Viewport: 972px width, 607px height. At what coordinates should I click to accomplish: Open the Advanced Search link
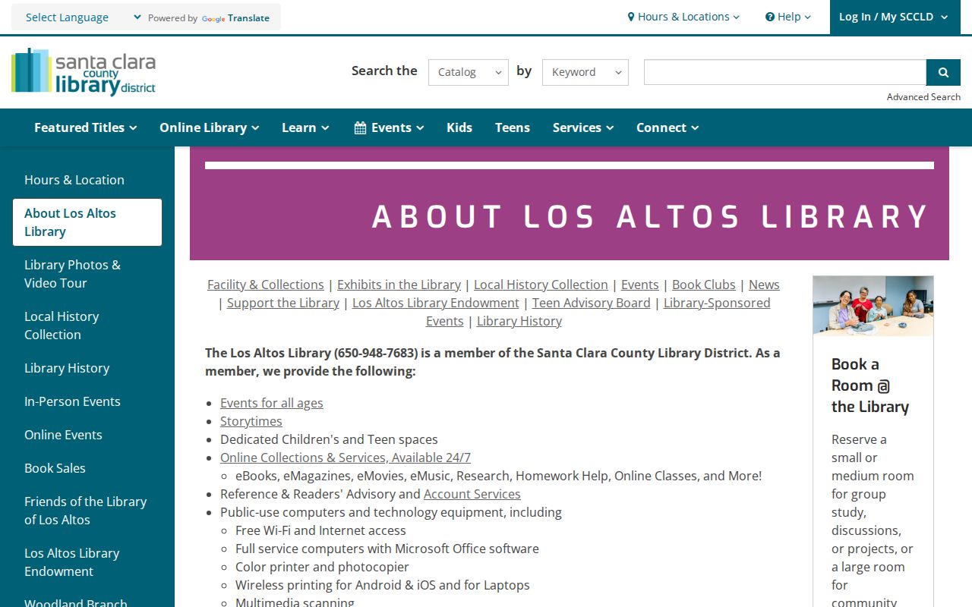(923, 97)
